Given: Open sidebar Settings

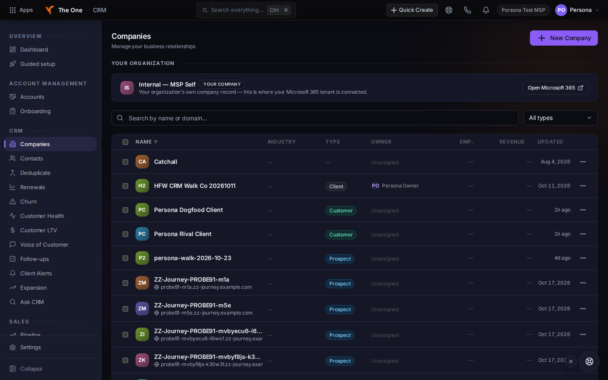Looking at the screenshot, I should [51, 347].
